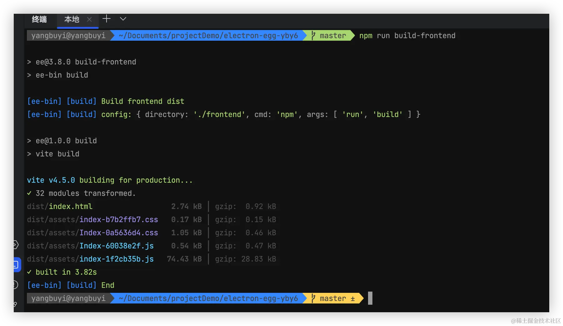563x326 pixels.
Task: Click '32 modules transformed.' line
Action: point(81,193)
